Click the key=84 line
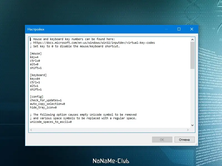222x166 pixels. 35,79
